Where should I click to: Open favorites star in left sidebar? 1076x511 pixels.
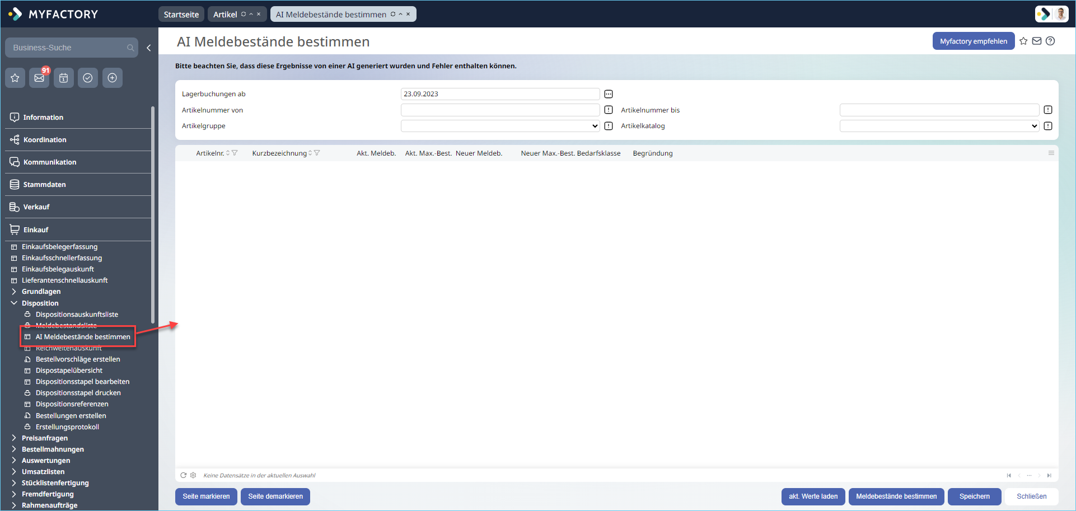[15, 78]
